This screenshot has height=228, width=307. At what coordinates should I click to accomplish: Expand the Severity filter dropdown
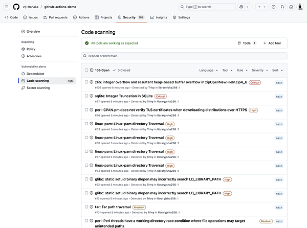259,70
